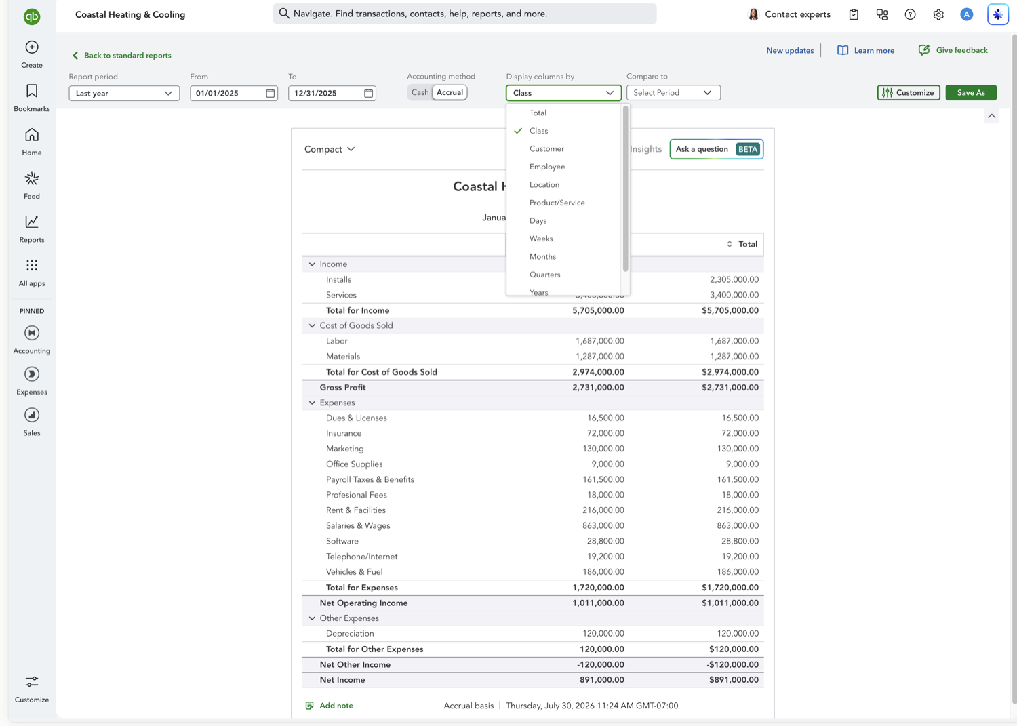The width and height of the screenshot is (1017, 726).
Task: Click the Total column sort arrows
Action: coord(730,244)
